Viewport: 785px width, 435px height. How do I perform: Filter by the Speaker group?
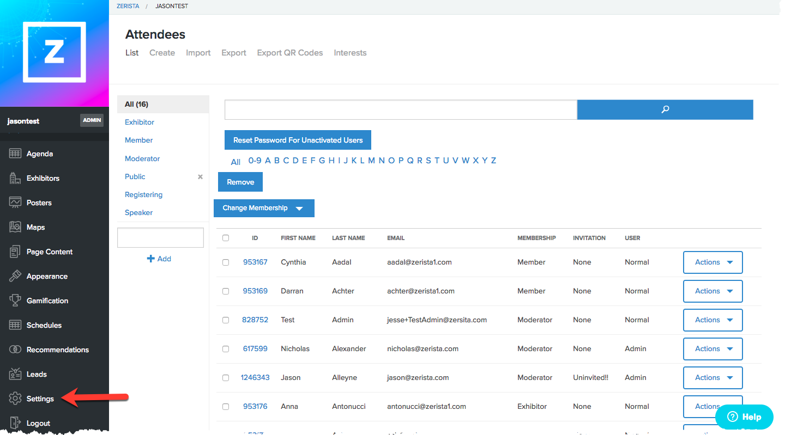[x=138, y=213]
